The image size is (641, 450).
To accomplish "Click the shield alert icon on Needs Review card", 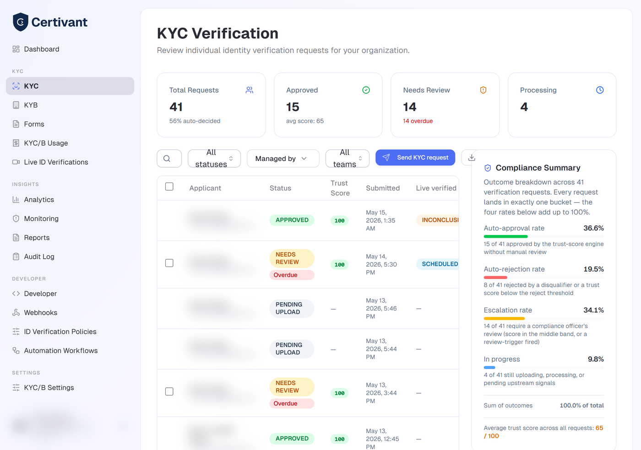I will (x=483, y=90).
